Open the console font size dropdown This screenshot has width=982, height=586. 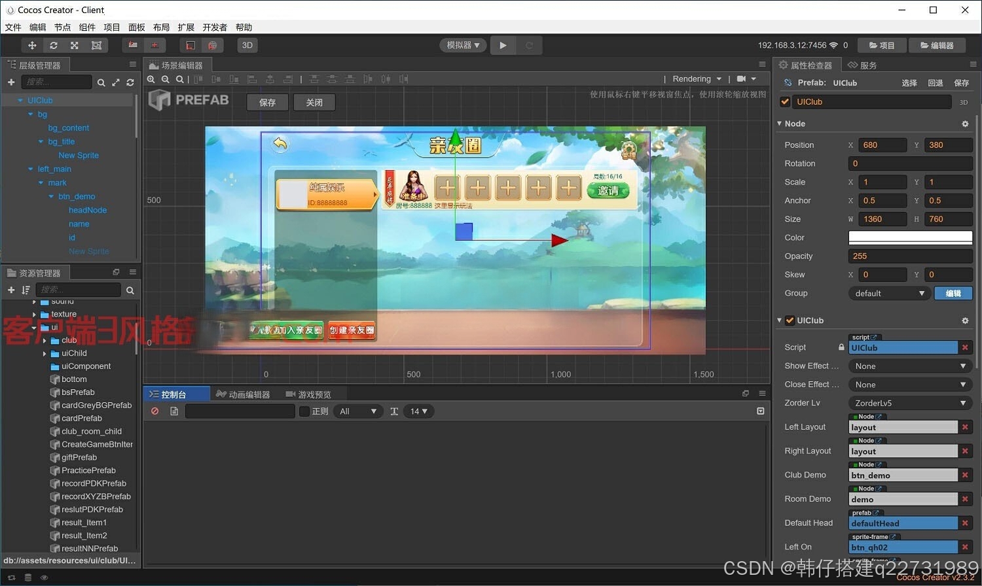click(418, 411)
